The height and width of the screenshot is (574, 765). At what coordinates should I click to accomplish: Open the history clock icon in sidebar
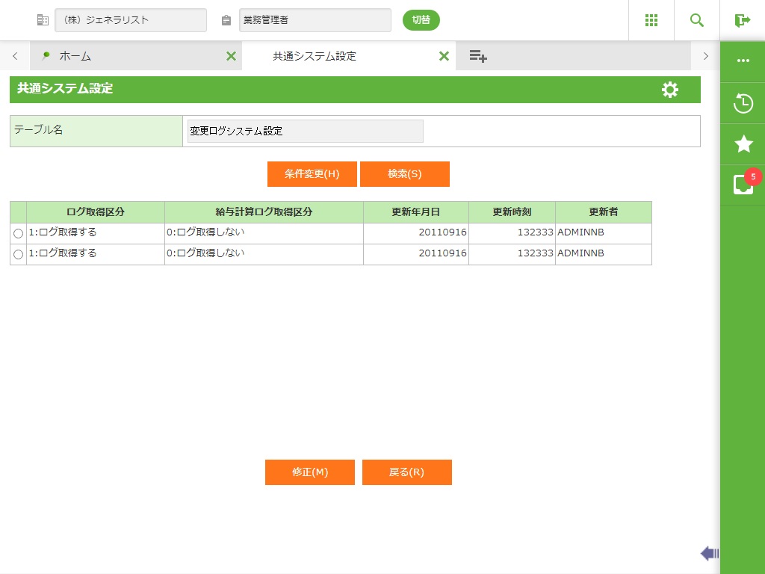[x=743, y=103]
